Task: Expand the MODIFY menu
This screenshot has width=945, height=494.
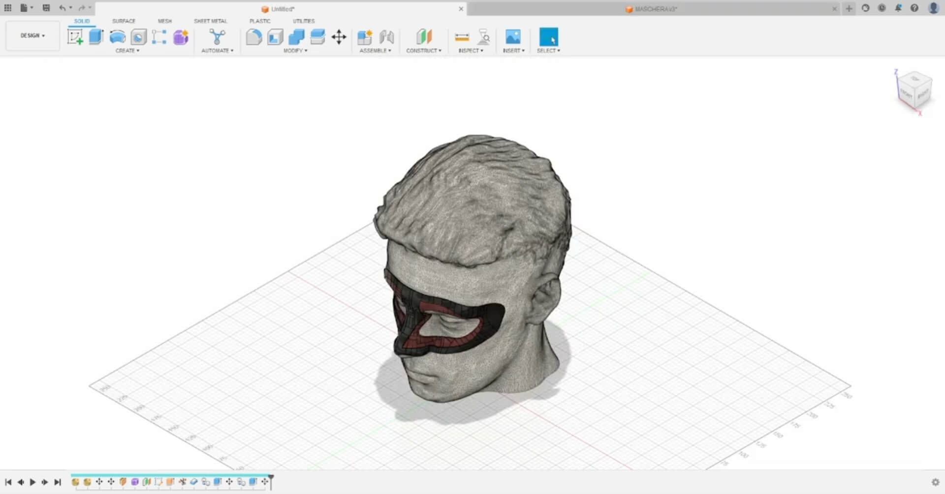Action: (295, 51)
